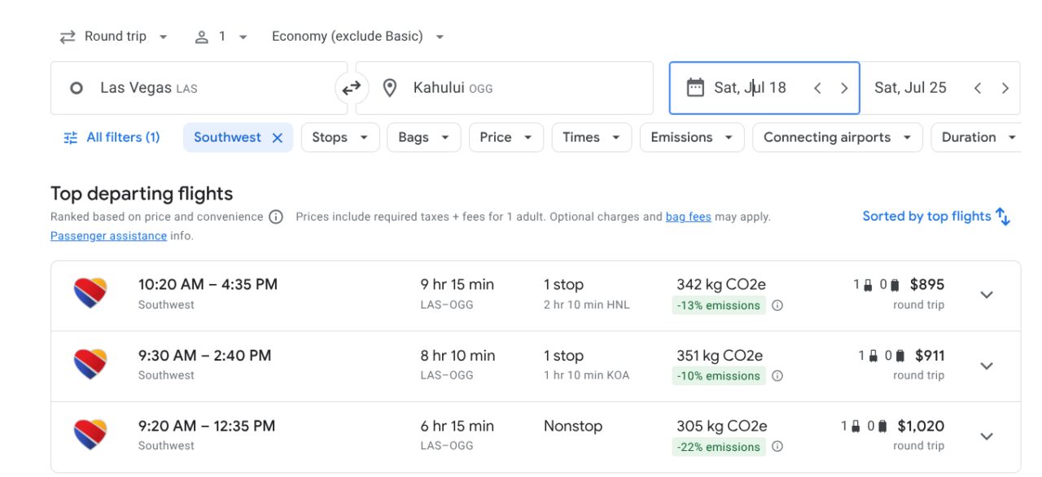Click next day arrow for Jul 25 return

(x=1005, y=88)
